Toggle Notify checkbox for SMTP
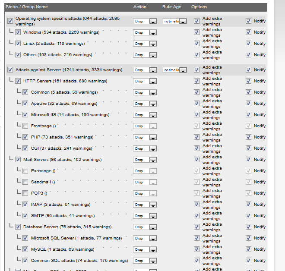Screen dimensions: 285x271 coord(248,216)
